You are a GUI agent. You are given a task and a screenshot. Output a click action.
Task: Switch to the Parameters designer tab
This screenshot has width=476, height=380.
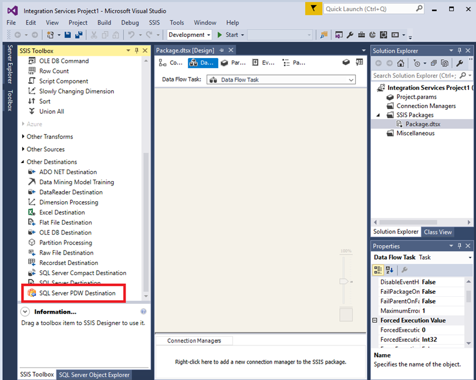click(233, 63)
